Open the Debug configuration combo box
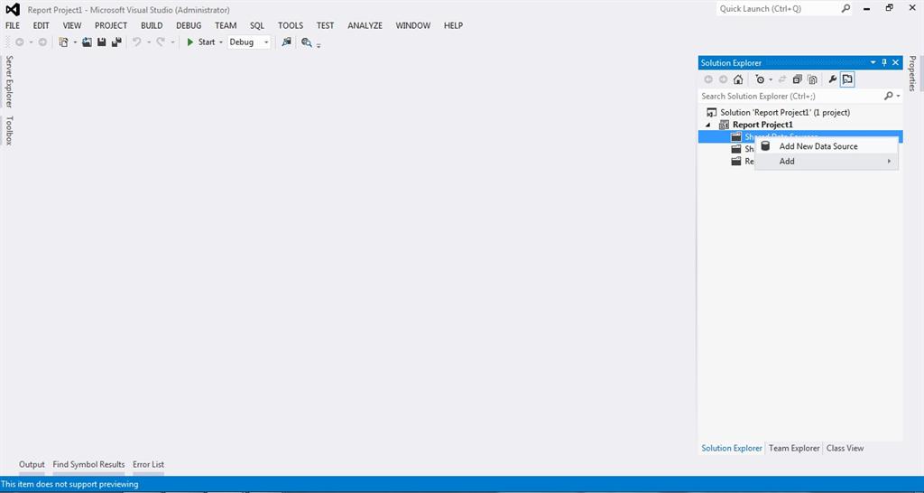The height and width of the screenshot is (493, 924). [x=249, y=42]
